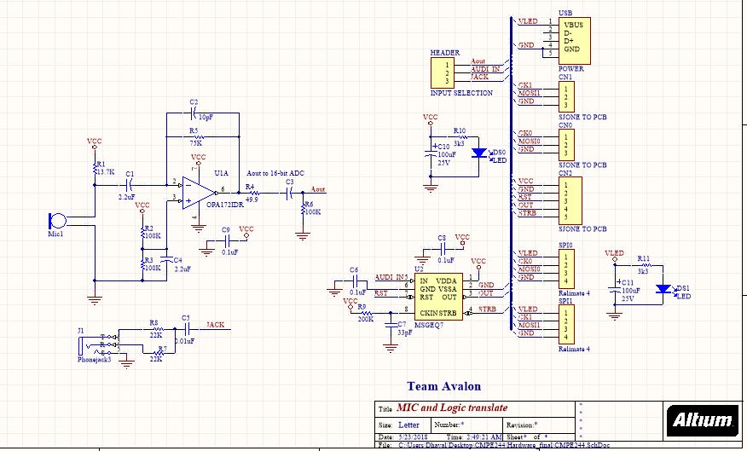Click the CN2 five-pin connector block

coord(570,200)
